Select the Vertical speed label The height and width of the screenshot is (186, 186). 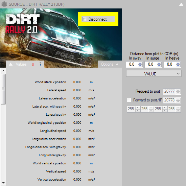coord(56,171)
